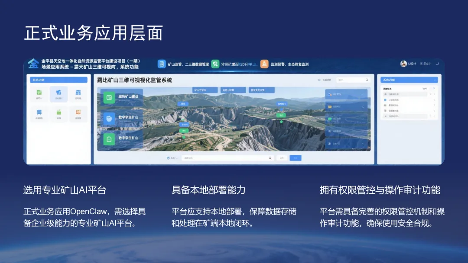This screenshot has height=263, width=468.
Task: Select the blue grid tile in left panel's top row
Action: (x=78, y=94)
